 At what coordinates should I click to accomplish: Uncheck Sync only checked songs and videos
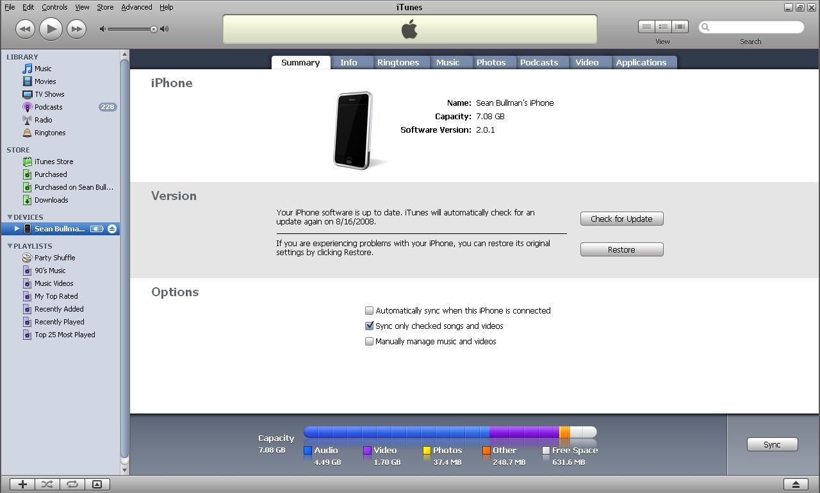(369, 326)
